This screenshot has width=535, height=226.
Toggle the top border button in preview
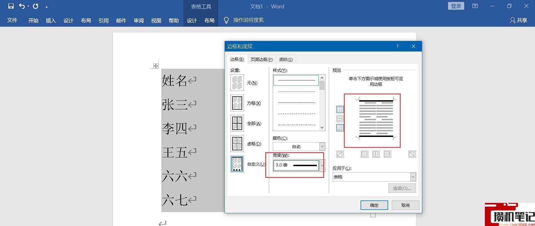point(340,109)
